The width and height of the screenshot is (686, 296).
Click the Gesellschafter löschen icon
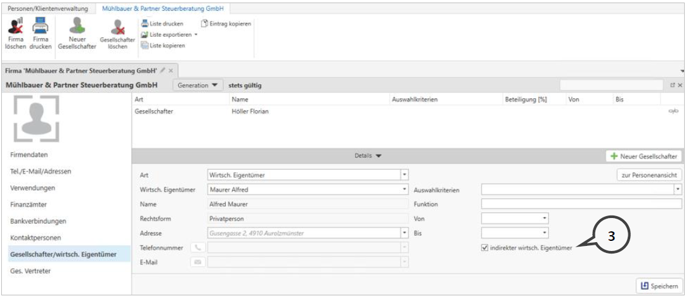click(x=117, y=27)
